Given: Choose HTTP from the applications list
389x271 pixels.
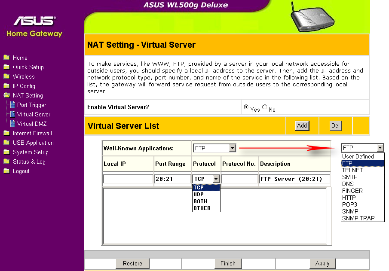Looking at the screenshot, I should point(362,198).
